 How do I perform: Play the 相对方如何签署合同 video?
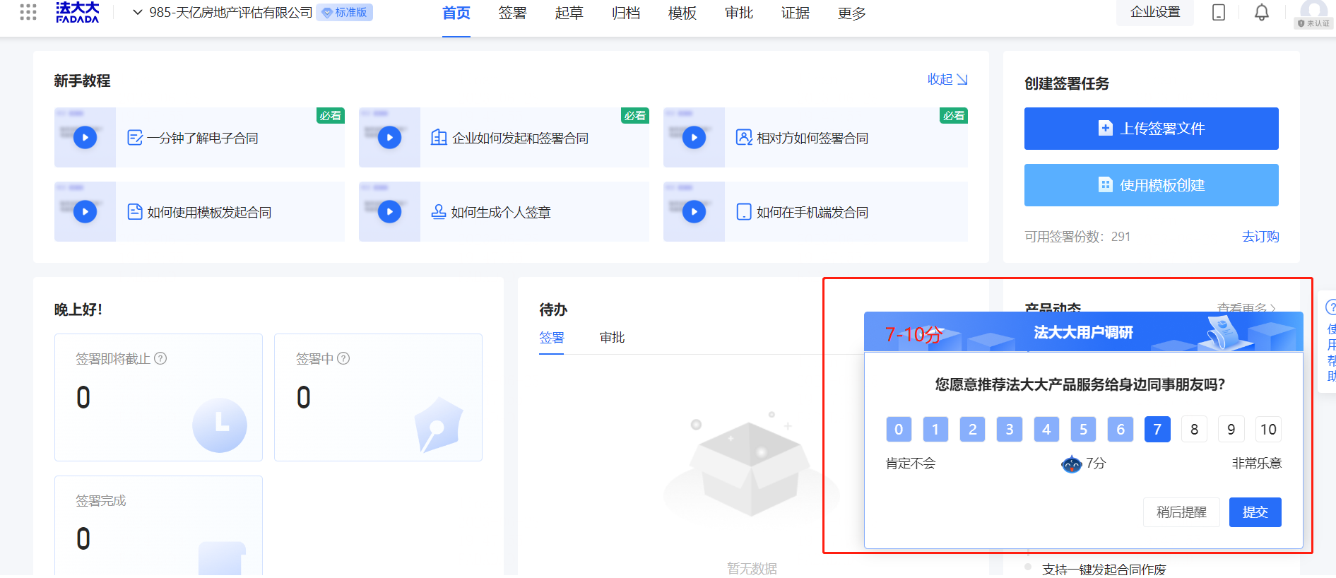(694, 137)
